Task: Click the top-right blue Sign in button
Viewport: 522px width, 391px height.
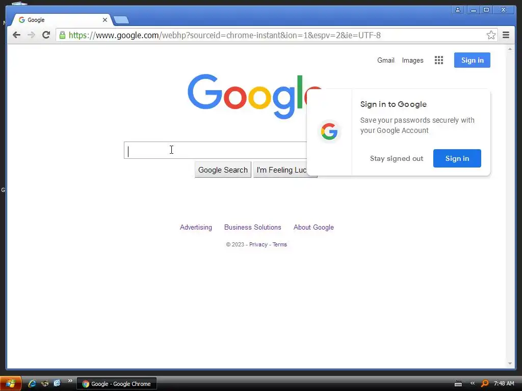Action: point(472,60)
